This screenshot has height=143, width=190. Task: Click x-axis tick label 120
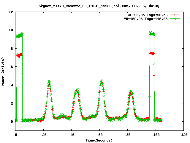(x=184, y=135)
